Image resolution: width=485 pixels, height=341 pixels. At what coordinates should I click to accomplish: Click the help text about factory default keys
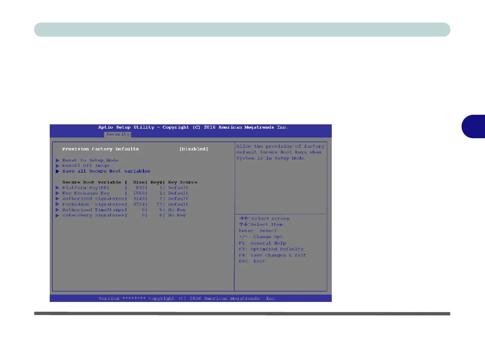pos(280,152)
